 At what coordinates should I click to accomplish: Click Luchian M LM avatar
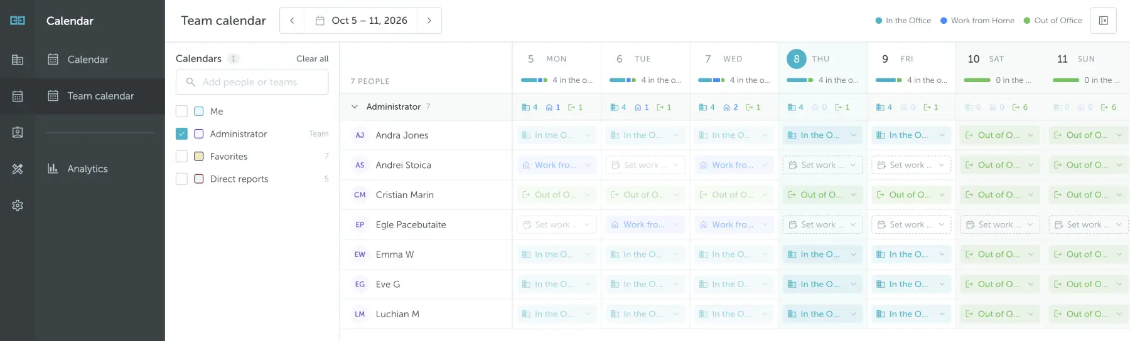pos(360,314)
